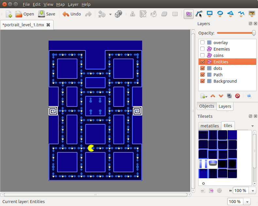Screen dimensions: 258x206
Task: Hide the Path layer checkbox
Action: [x=202, y=74]
